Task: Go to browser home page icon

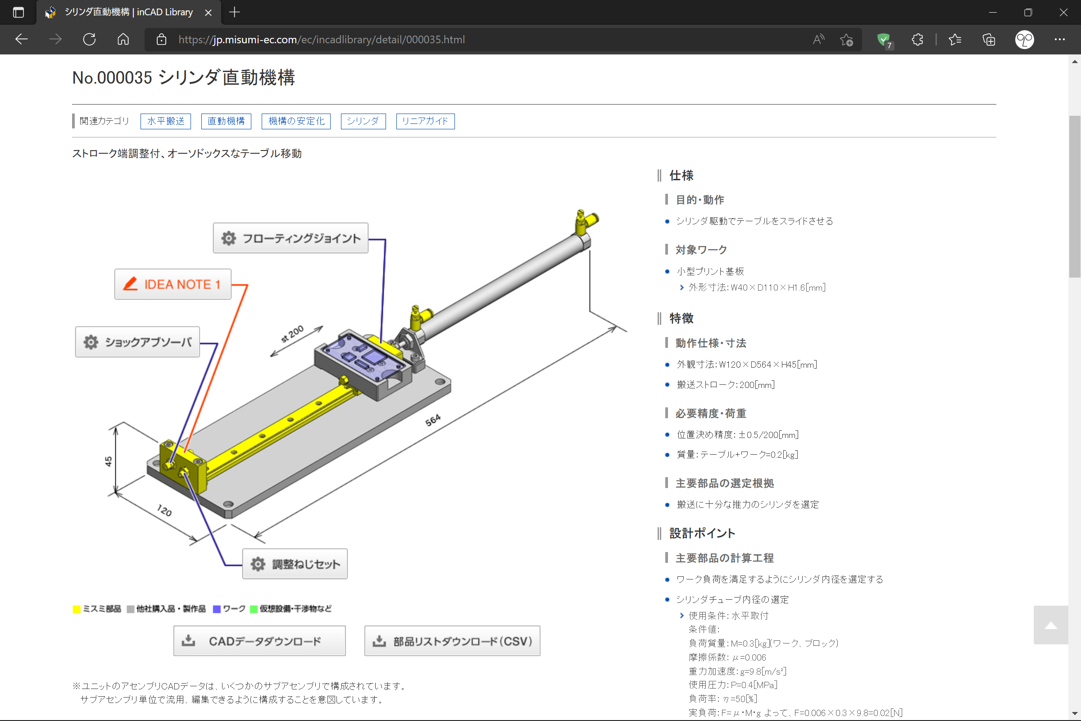Action: tap(123, 40)
